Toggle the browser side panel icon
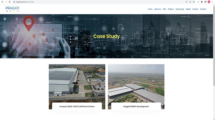 (205, 2)
